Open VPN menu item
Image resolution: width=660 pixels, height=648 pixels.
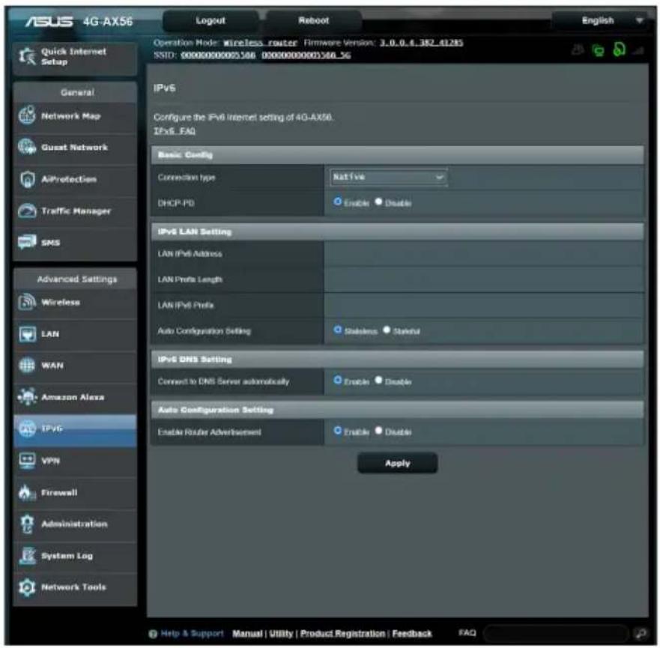point(75,460)
